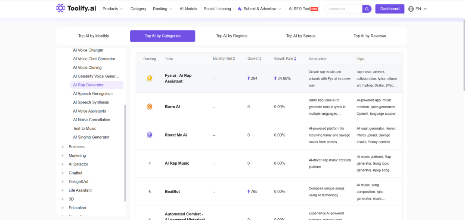Sort by the Growth Rate column arrows
The height and width of the screenshot is (220, 465).
[x=295, y=58]
